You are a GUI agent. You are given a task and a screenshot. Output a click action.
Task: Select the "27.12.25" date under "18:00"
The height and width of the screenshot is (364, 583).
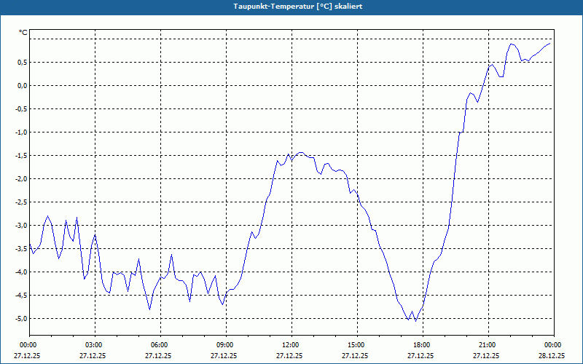pyautogui.click(x=420, y=356)
